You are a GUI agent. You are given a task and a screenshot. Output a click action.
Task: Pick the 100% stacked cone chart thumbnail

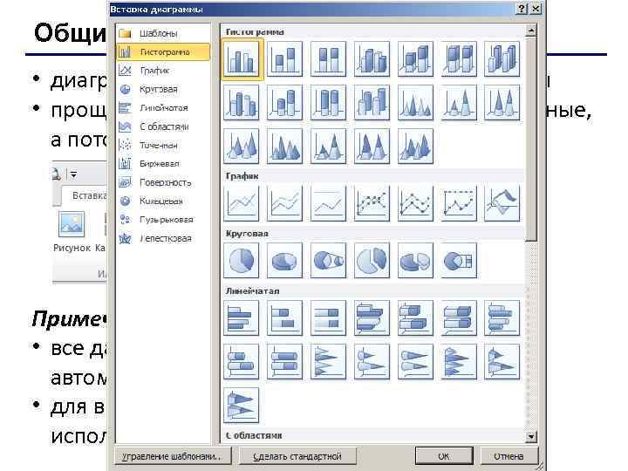pos(502,103)
